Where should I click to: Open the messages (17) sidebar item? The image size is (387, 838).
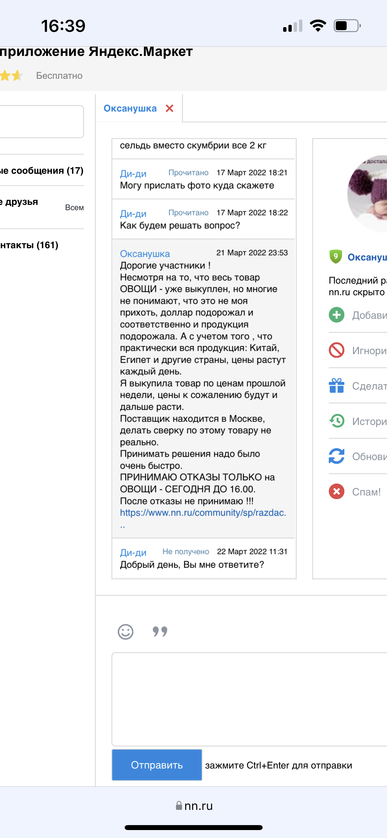(x=42, y=171)
